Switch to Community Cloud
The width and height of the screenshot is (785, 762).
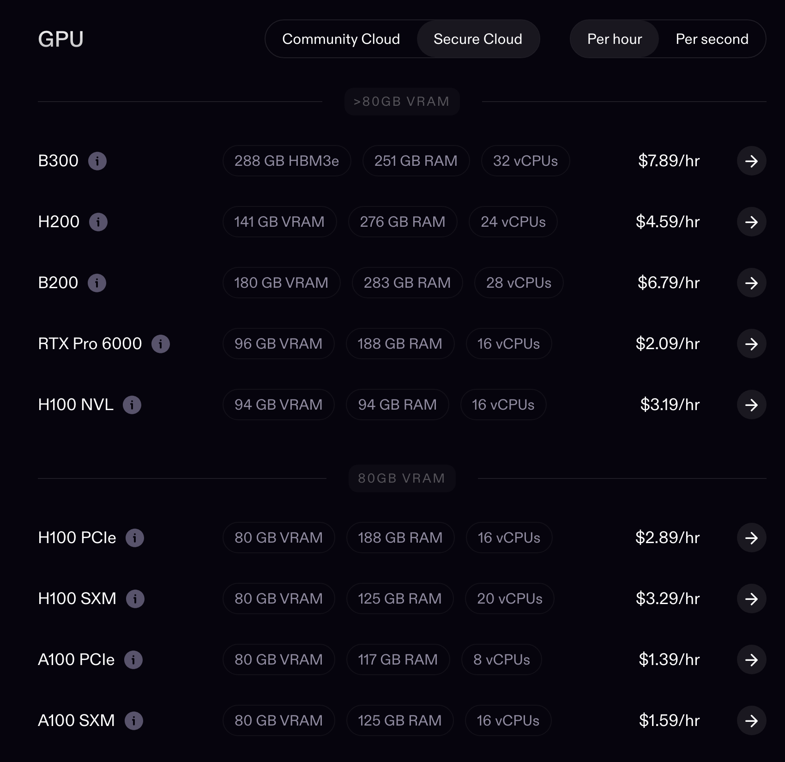pos(341,39)
